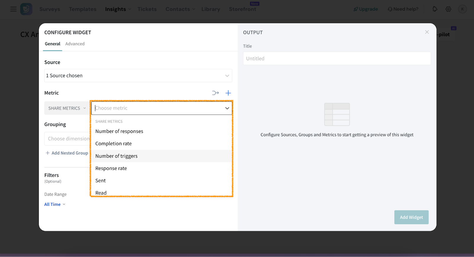The width and height of the screenshot is (474, 257).
Task: Expand the All Time date range
Action: [55, 204]
